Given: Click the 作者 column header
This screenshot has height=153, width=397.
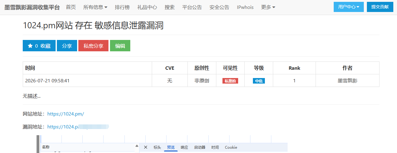Looking at the screenshot, I should (348, 68).
